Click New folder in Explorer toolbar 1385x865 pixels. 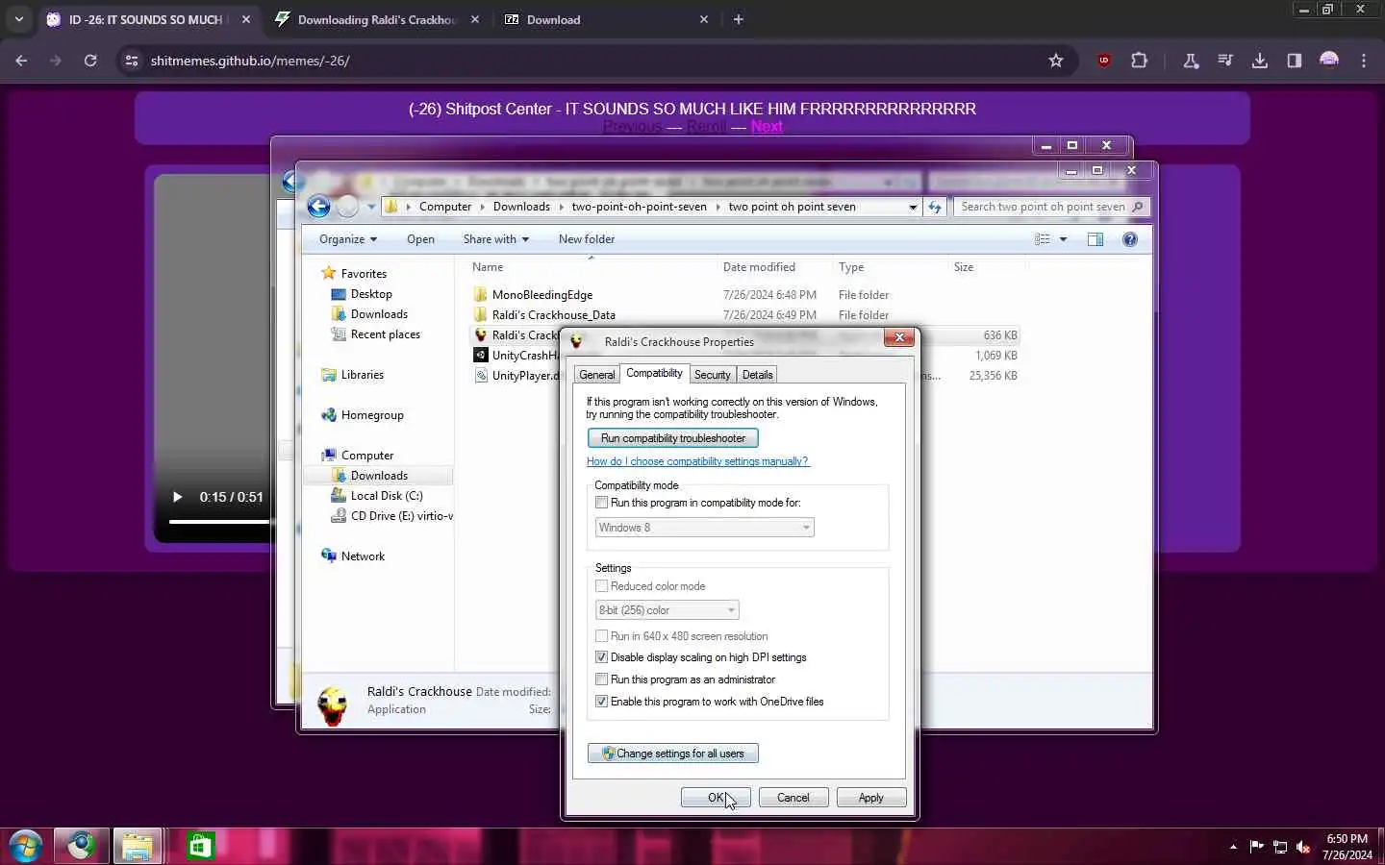pos(587,239)
